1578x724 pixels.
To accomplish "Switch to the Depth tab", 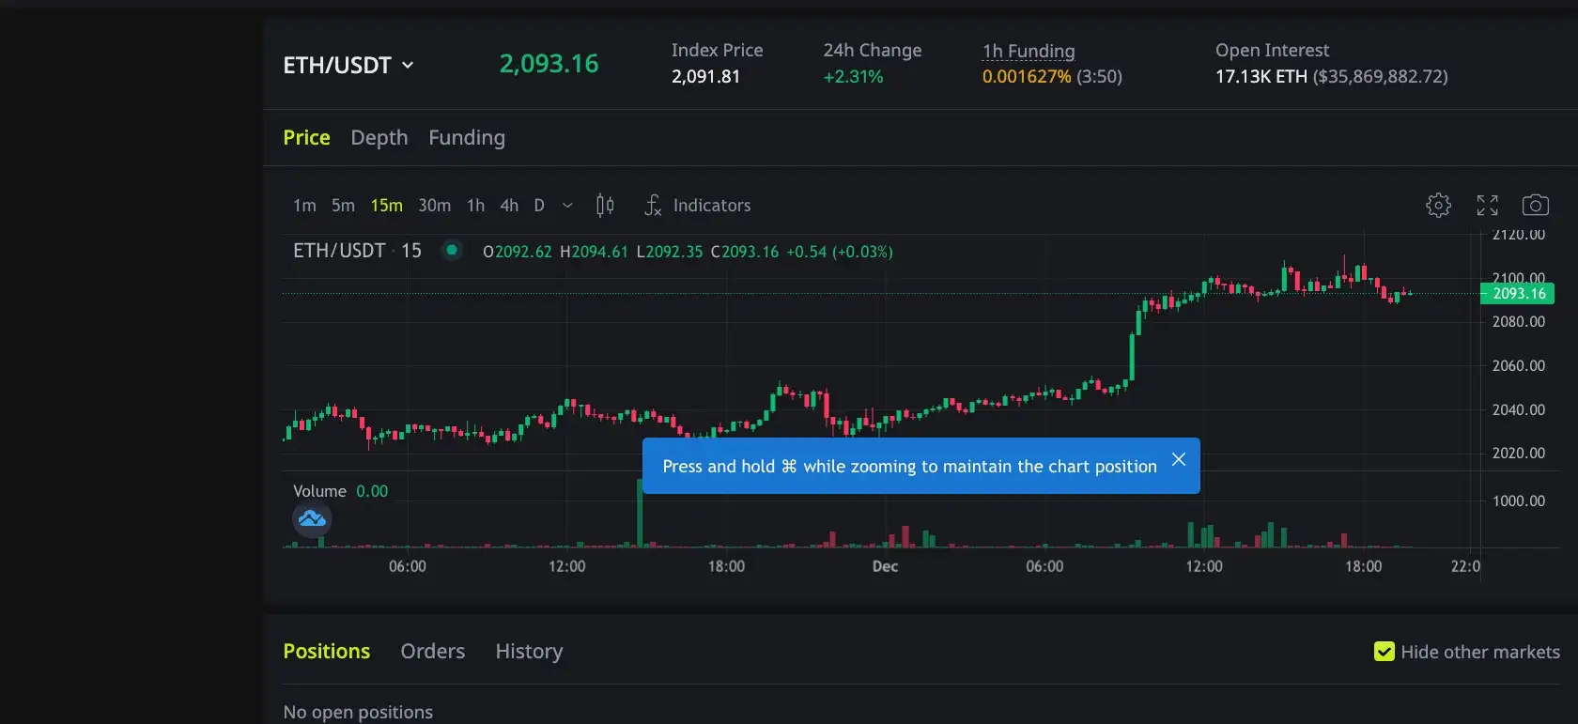I will click(x=379, y=137).
